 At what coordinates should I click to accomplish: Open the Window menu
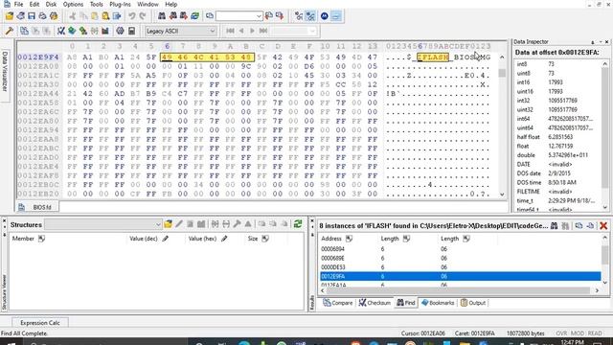(148, 4)
